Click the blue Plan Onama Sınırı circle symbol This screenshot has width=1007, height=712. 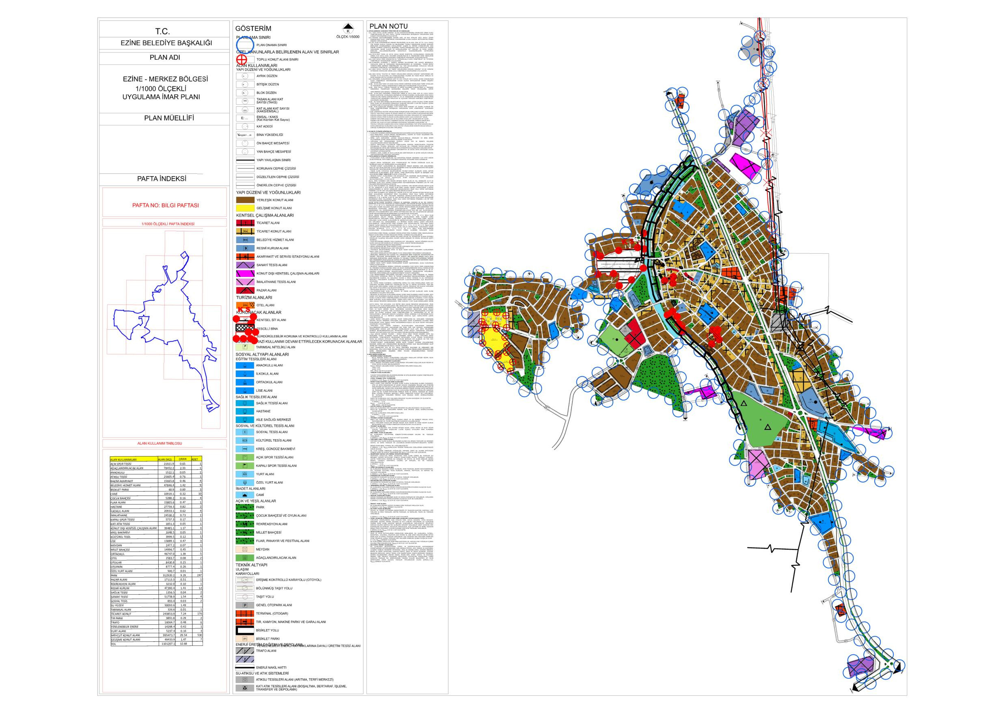click(245, 45)
